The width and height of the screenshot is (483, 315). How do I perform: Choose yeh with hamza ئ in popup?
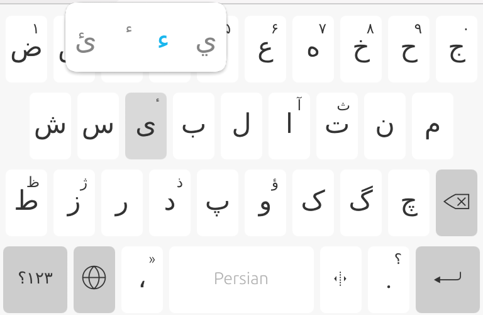coord(86,43)
